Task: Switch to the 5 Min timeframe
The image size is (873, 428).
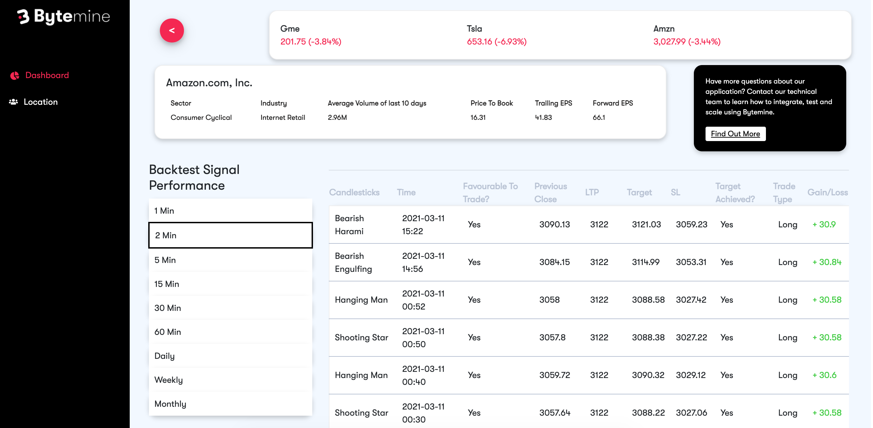Action: pos(230,260)
